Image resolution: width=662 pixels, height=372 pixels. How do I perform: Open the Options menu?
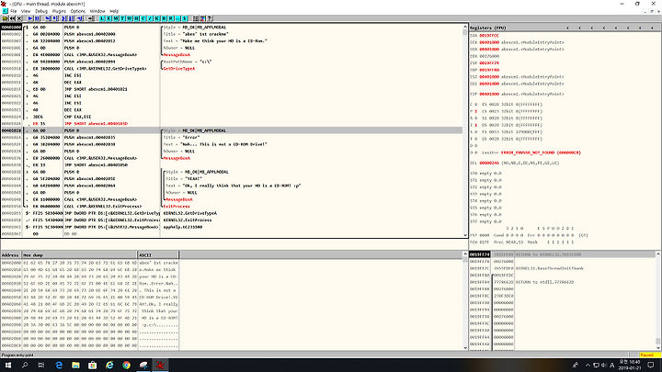(x=77, y=11)
